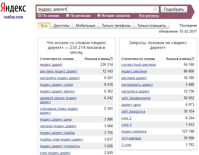199x155 pixels.
Task: Switch to the 'Только планшеты' tab
Action: (152, 26)
